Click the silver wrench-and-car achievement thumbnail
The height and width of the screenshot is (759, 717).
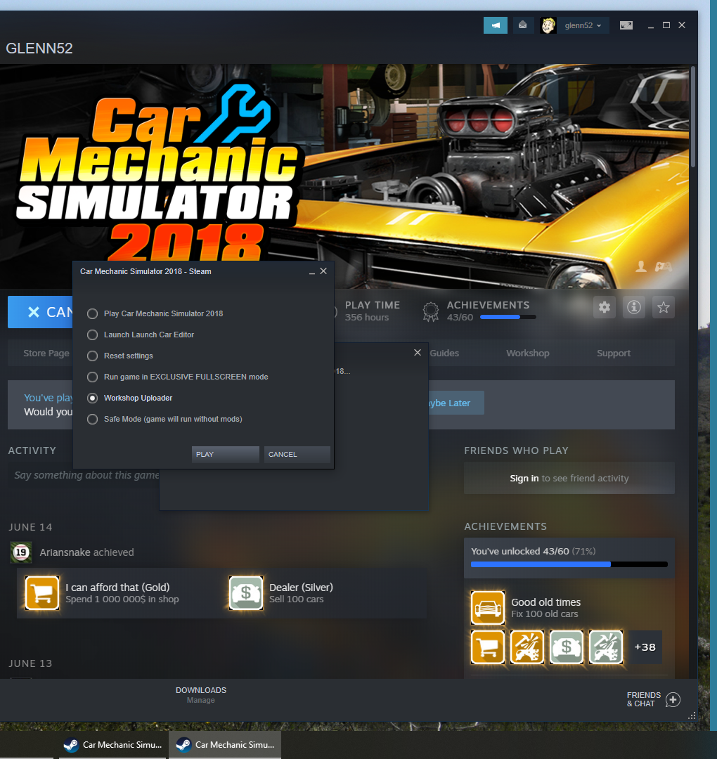606,647
